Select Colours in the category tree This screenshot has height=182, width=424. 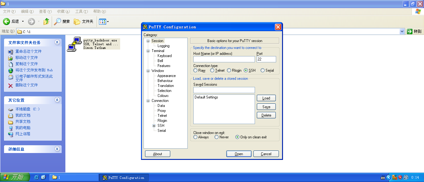pos(163,96)
